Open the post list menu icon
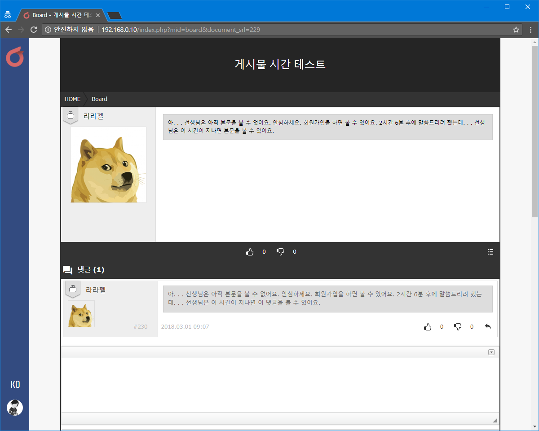This screenshot has width=539, height=431. (490, 252)
